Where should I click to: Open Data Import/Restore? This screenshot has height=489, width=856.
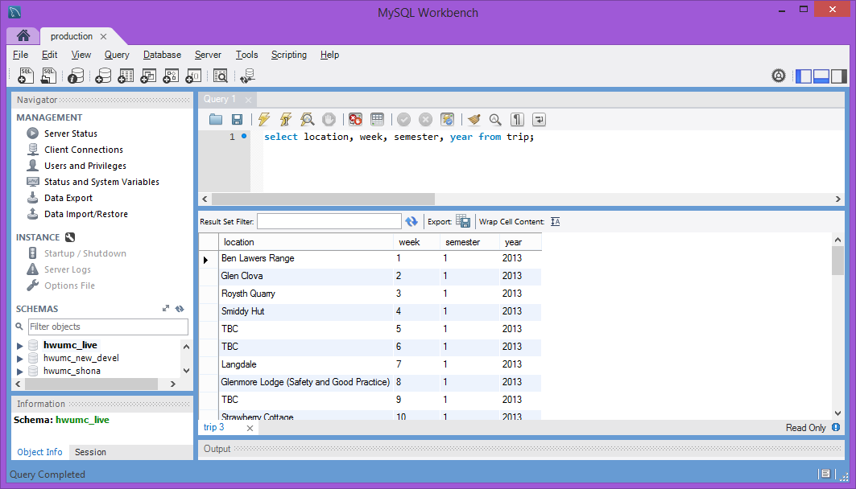pyautogui.click(x=85, y=214)
